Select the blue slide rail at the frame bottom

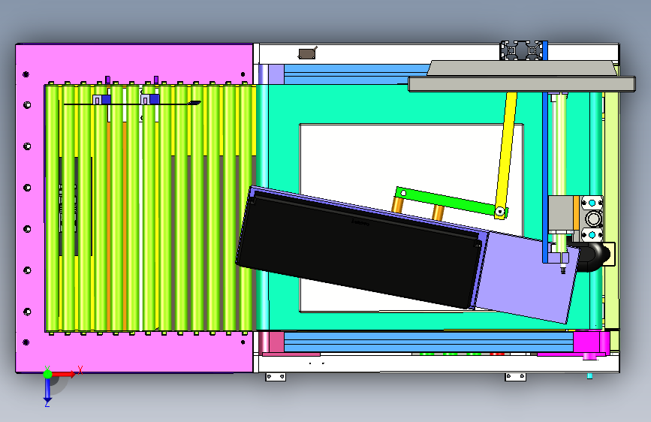pyautogui.click(x=428, y=342)
